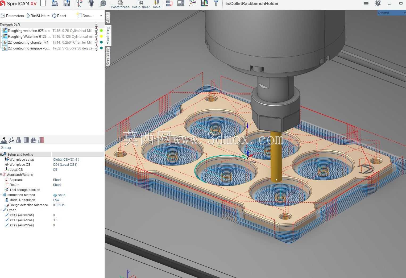
Task: Toggle checkbox for Roughing waterline 025 em
Action: coord(96,31)
